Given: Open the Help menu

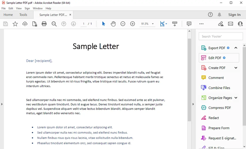Looking at the screenshot, I should click(x=48, y=8).
